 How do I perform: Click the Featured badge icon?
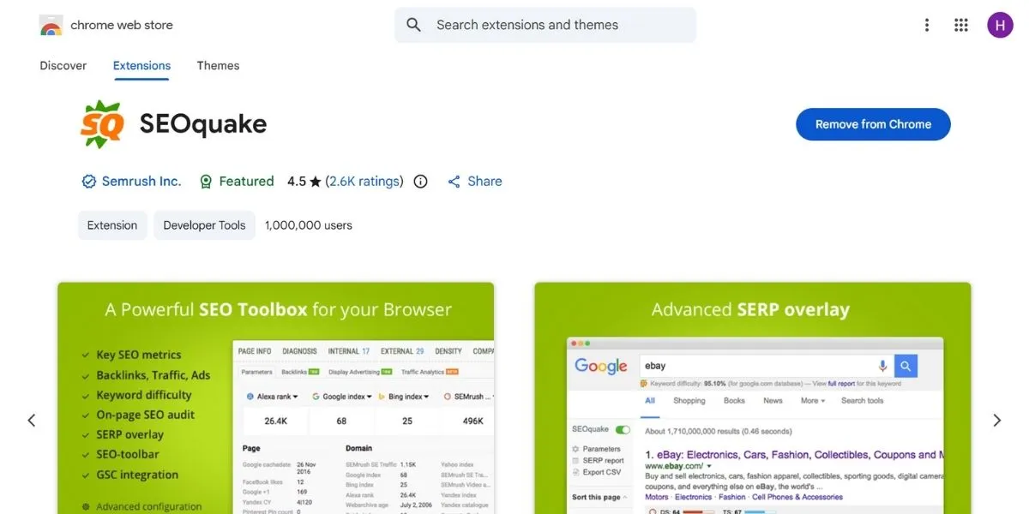(x=206, y=181)
